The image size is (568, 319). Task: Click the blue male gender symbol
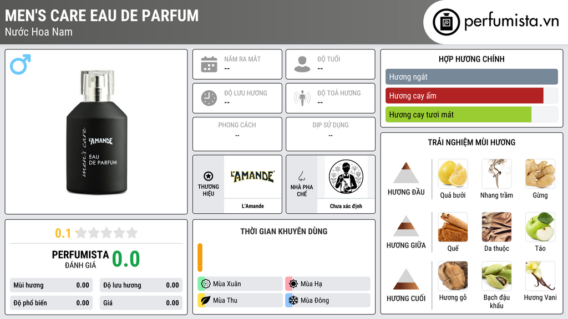[x=21, y=64]
